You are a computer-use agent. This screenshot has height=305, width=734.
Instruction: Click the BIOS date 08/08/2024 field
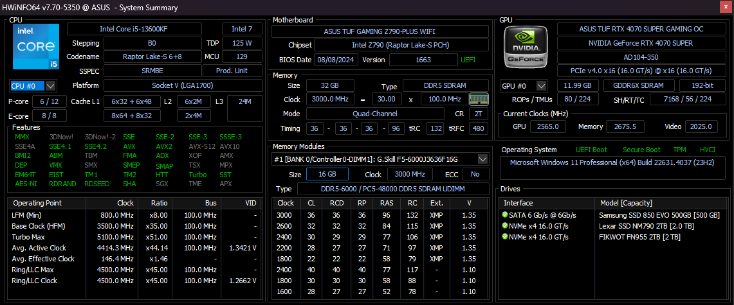[x=337, y=60]
